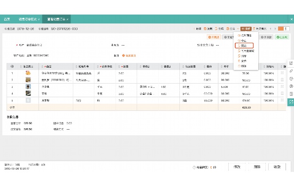294x186 pixels.
Task: Click the pencil icon in right sidebar
Action: 291,71
